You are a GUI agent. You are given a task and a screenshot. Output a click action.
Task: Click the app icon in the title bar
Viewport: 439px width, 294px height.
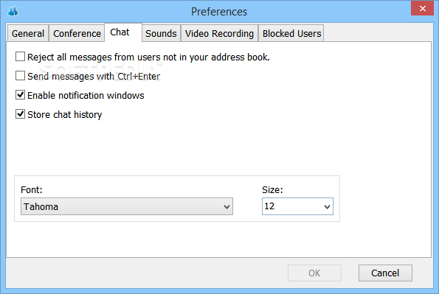point(13,12)
